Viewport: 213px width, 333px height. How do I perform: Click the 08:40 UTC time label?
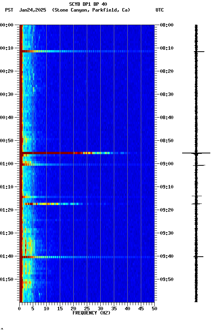pyautogui.click(x=167, y=118)
